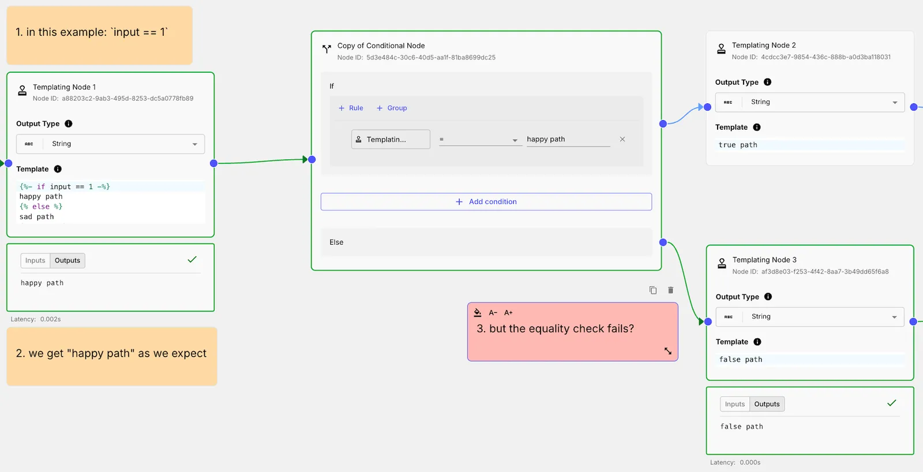Select the Outputs tab under Templating Node 3
This screenshot has height=472, width=923.
[x=767, y=404]
